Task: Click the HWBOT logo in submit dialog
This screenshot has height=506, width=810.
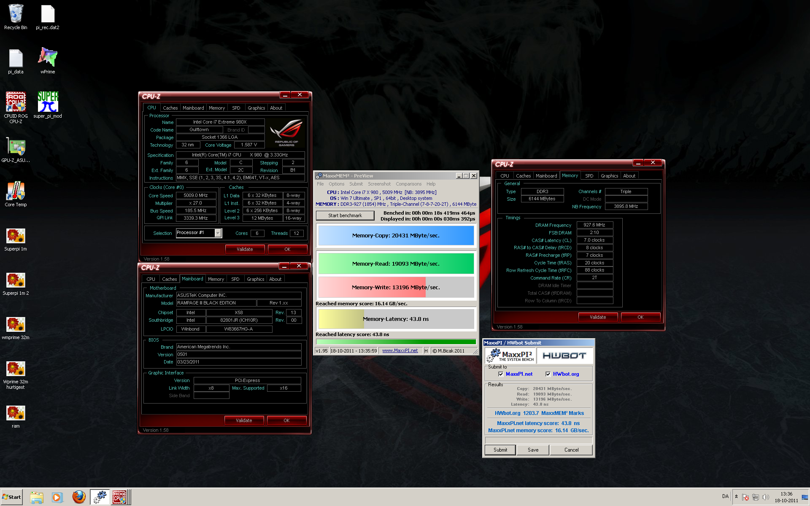Action: pos(564,355)
